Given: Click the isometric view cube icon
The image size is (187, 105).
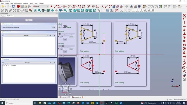Looking at the screenshot, I should pos(71,10).
